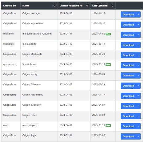The width and height of the screenshot is (145, 142).
Task: Open dropdown arrow for Origen Hostage download
Action: click(x=138, y=14)
